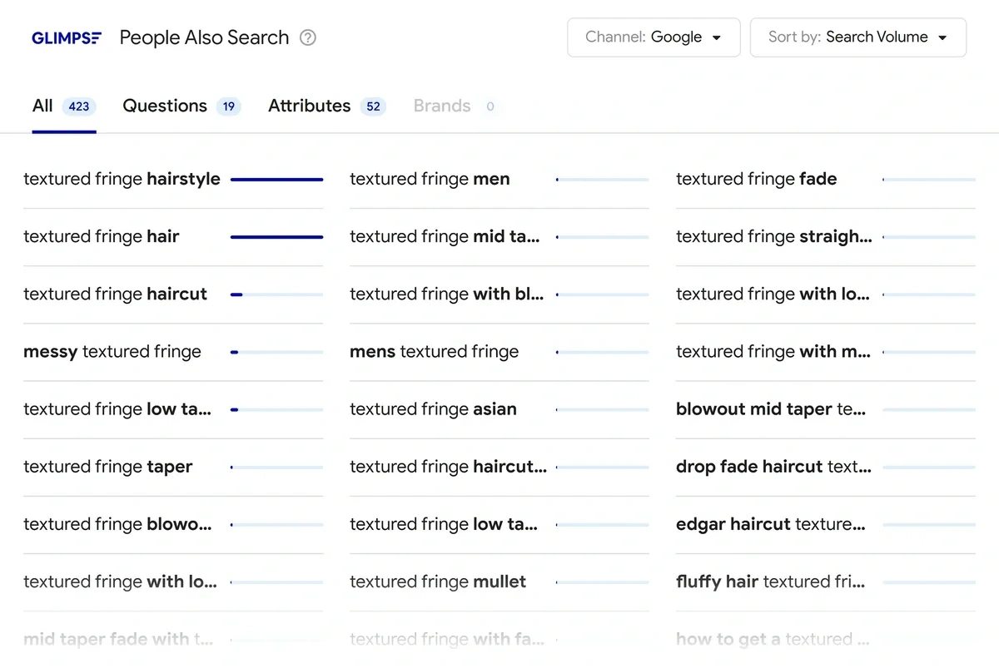Click keyword 'textured fringe blowo…'

(x=117, y=524)
